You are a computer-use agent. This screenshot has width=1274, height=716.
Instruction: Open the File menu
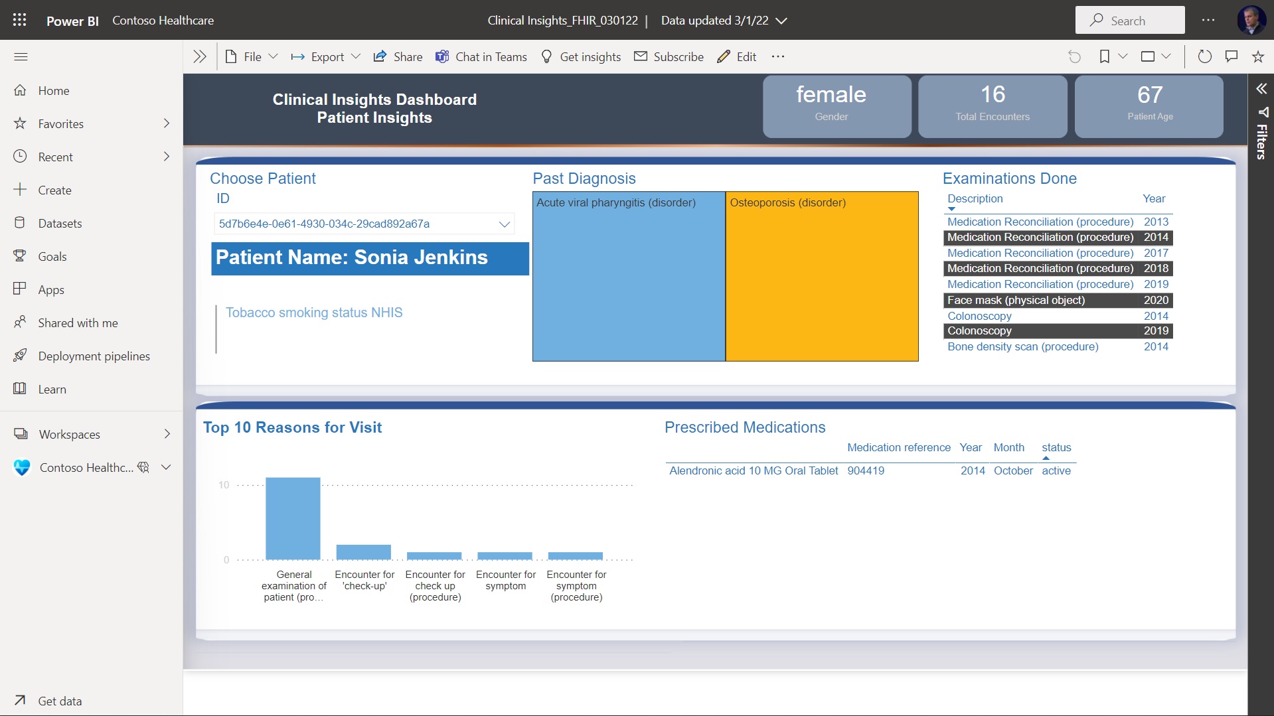252,56
